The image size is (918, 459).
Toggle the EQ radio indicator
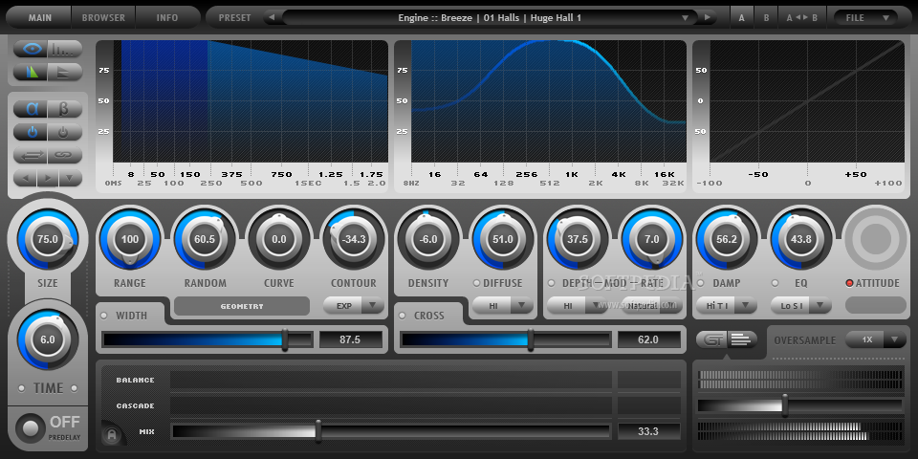tap(776, 283)
